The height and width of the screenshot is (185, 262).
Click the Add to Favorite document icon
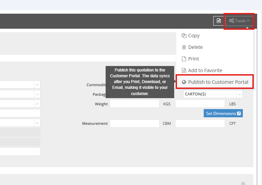point(184,70)
